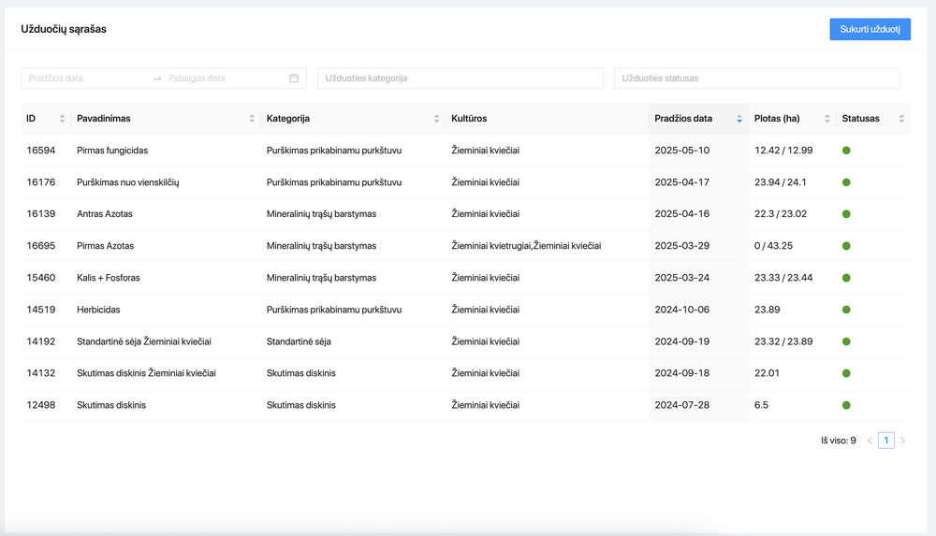936x536 pixels.
Task: Sort by Statusas column sorter arrows
Action: 901,119
